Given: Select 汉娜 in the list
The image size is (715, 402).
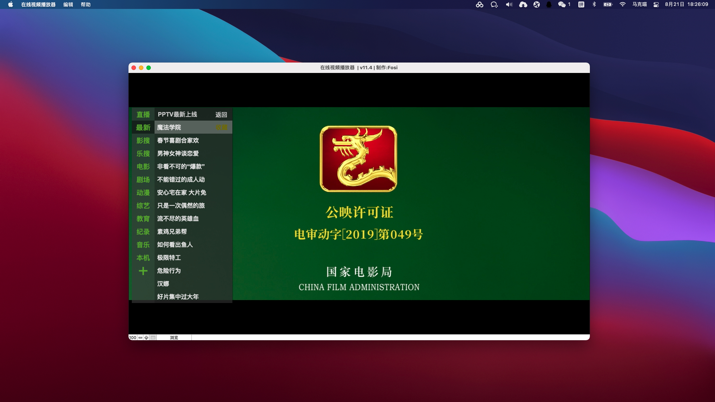Looking at the screenshot, I should (193, 284).
